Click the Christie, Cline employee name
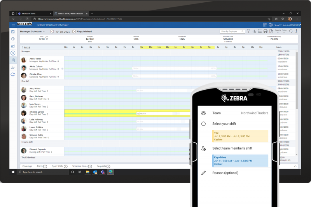The height and width of the screenshot is (207, 311). [x=35, y=74]
